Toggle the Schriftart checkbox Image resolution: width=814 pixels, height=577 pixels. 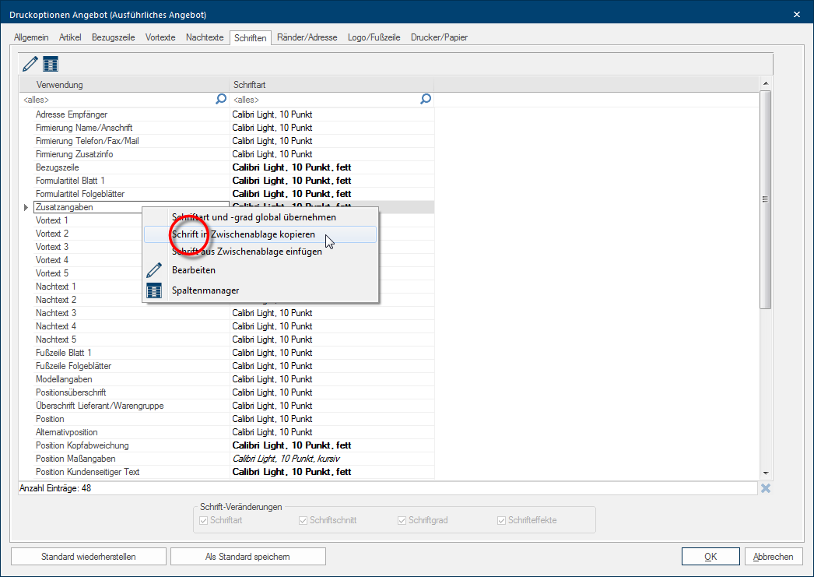coord(204,520)
